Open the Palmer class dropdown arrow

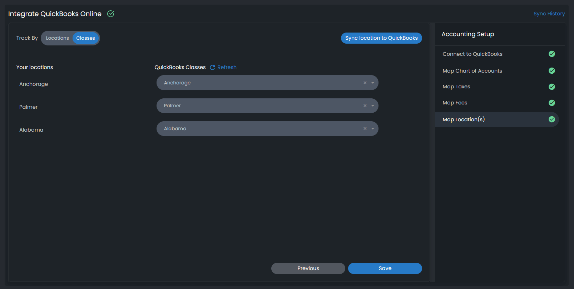[x=373, y=106]
